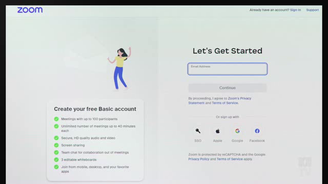Open Google Privacy Policy link
Image resolution: width=328 pixels, height=184 pixels.
point(199,159)
